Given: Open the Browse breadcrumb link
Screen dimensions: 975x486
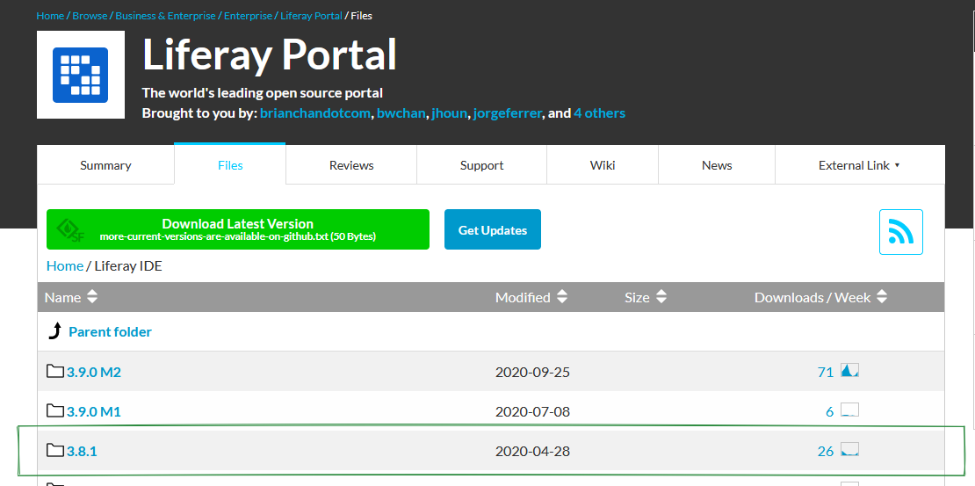Looking at the screenshot, I should click(90, 16).
